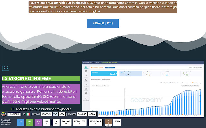The height and width of the screenshot is (128, 206).
Task: Toggle H1 heading highlighting
Action: pos(21,122)
